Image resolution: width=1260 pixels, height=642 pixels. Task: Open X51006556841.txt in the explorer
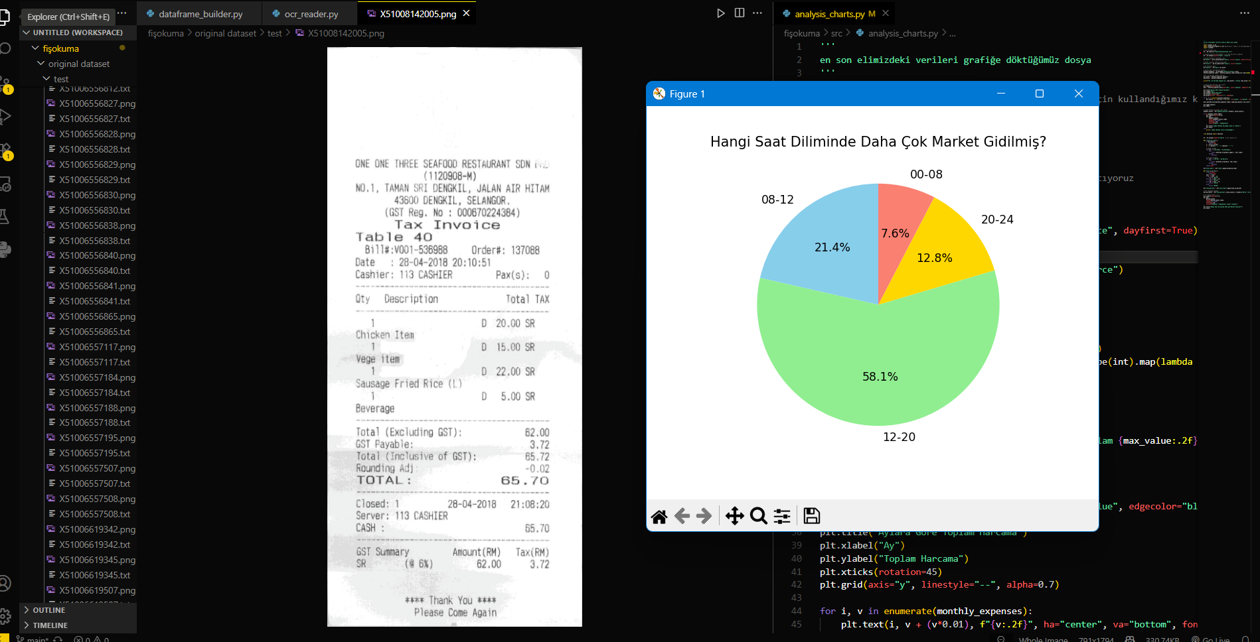pyautogui.click(x=94, y=301)
